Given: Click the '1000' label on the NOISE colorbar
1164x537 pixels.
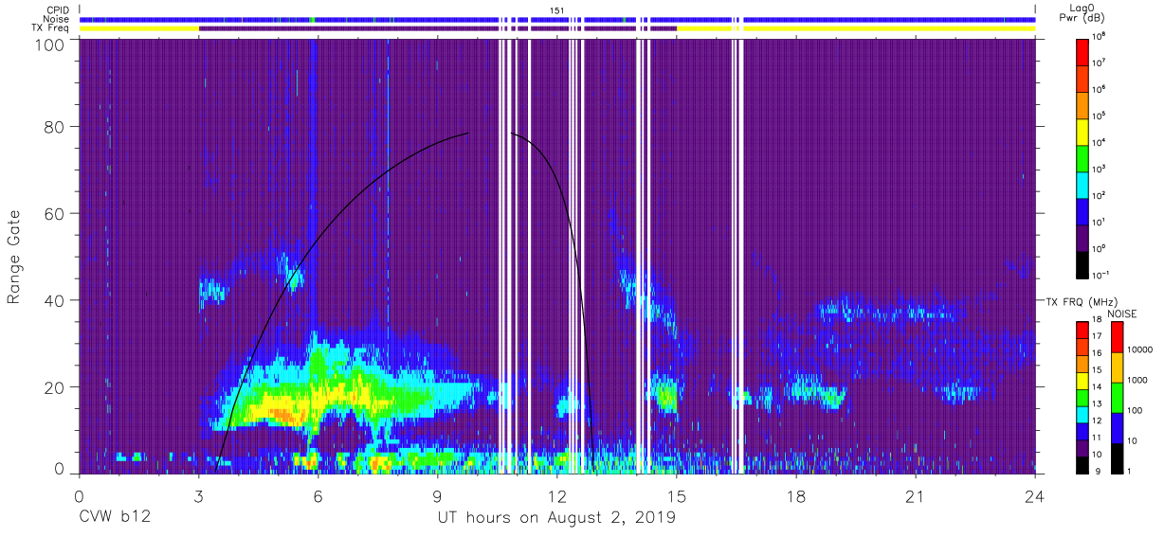Looking at the screenshot, I should click(1137, 382).
